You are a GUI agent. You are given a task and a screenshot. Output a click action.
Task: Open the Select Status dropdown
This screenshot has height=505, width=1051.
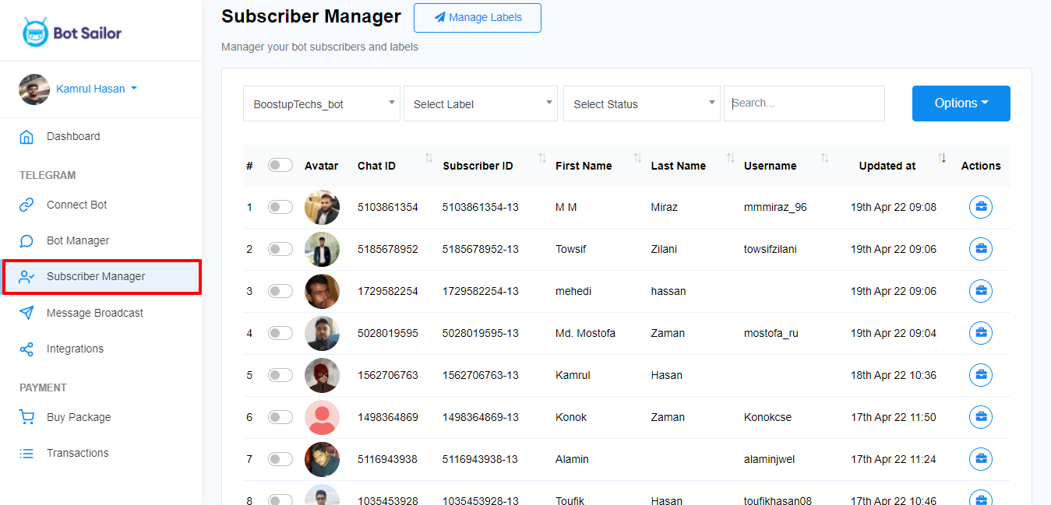click(641, 103)
